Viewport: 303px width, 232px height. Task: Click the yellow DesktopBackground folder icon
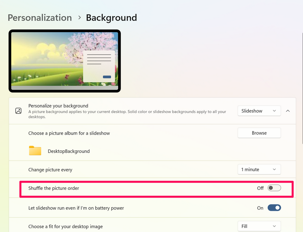point(35,151)
